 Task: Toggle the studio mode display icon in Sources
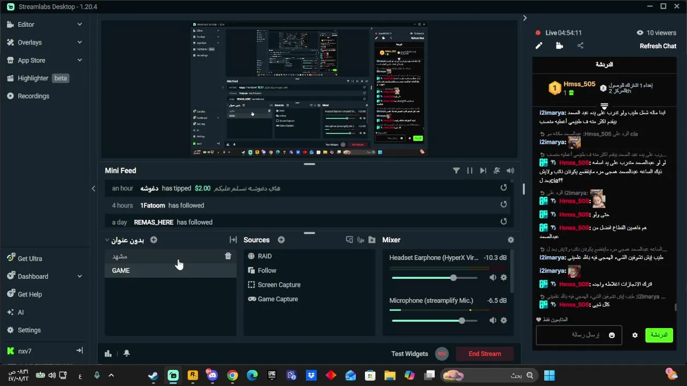pyautogui.click(x=349, y=240)
